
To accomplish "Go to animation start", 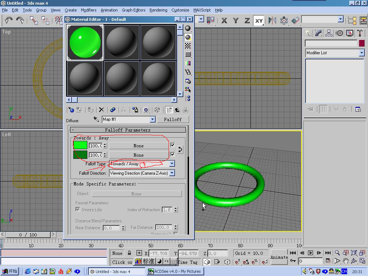I will [293, 253].
